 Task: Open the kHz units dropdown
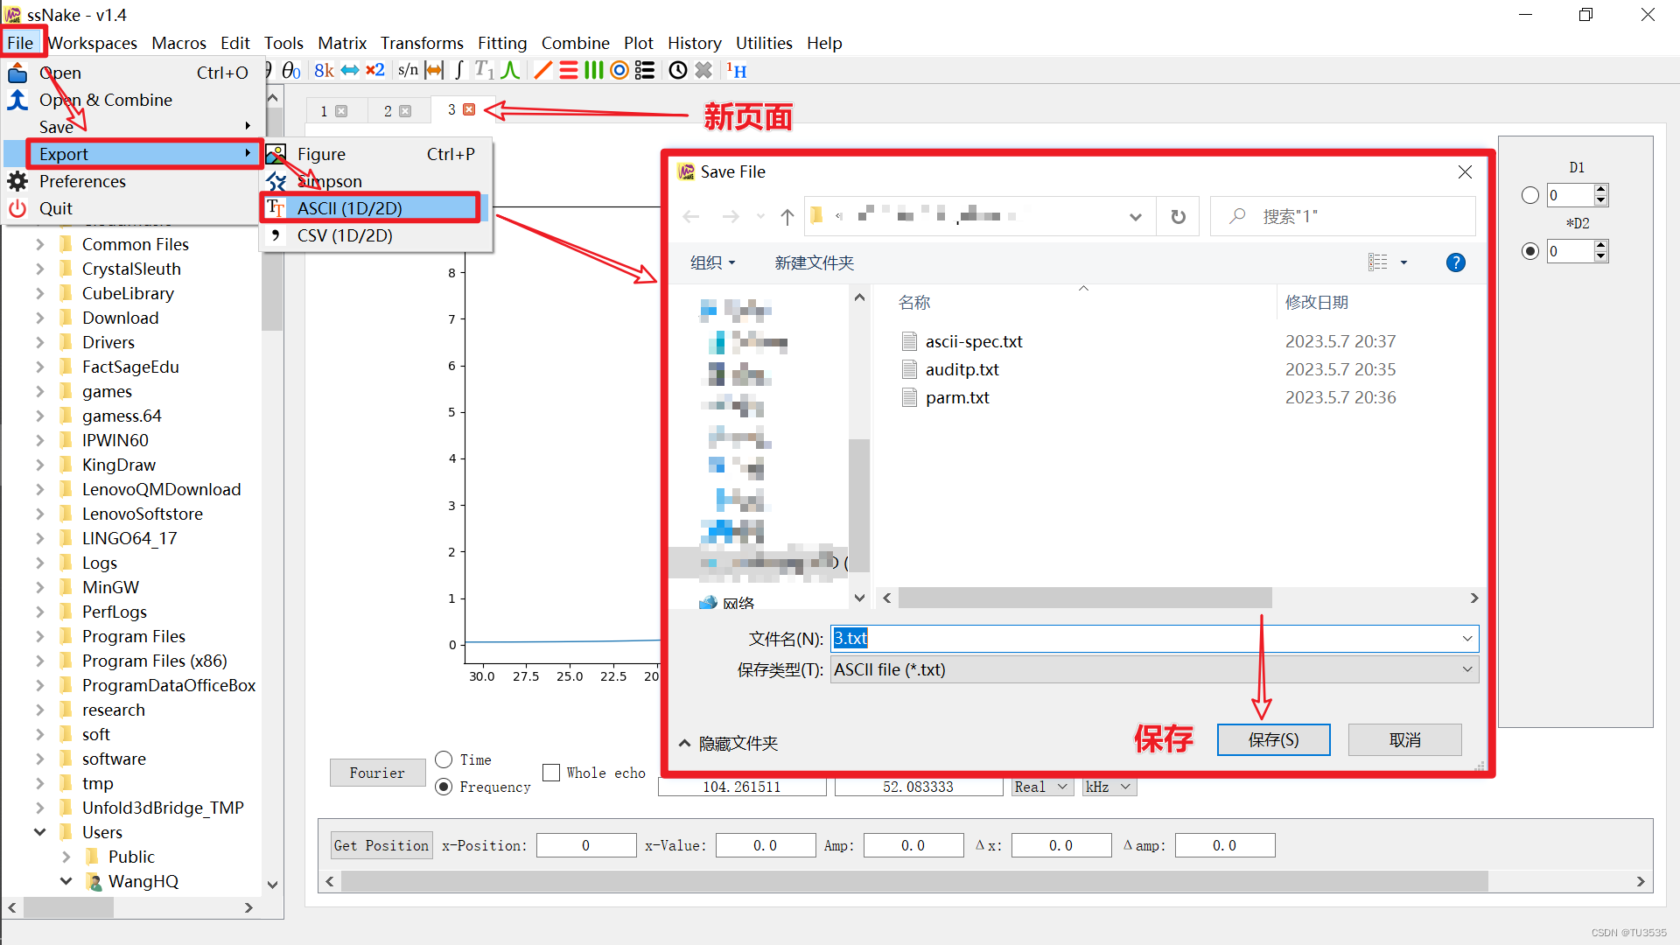point(1108,787)
